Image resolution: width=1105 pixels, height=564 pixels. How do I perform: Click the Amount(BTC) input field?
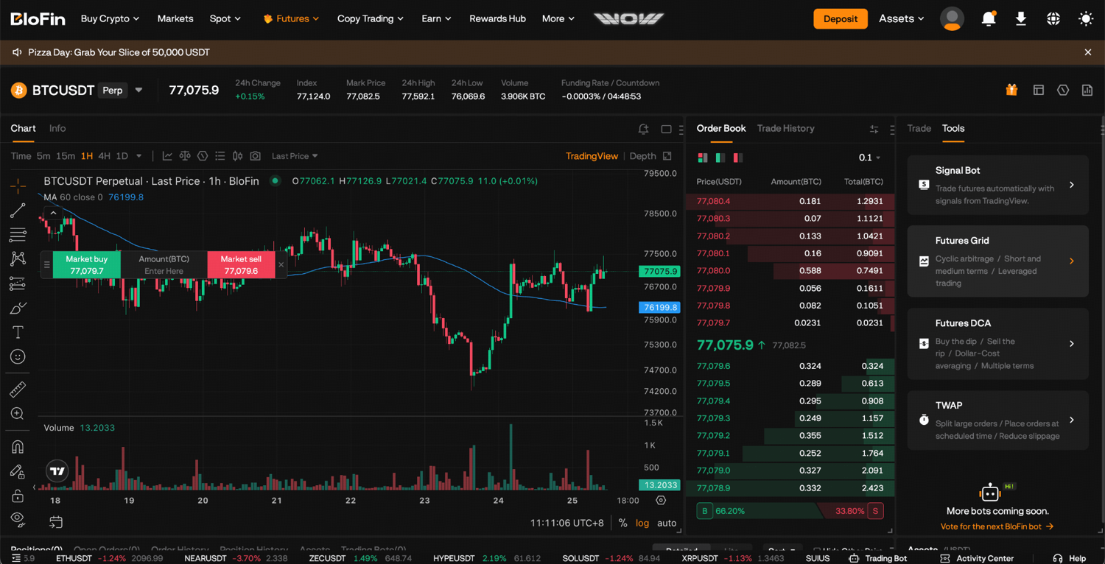coord(164,265)
